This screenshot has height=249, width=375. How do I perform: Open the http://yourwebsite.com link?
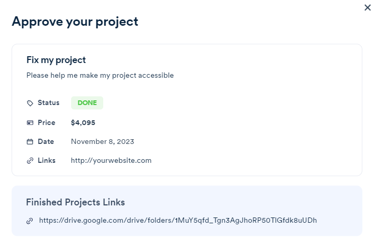click(x=111, y=161)
